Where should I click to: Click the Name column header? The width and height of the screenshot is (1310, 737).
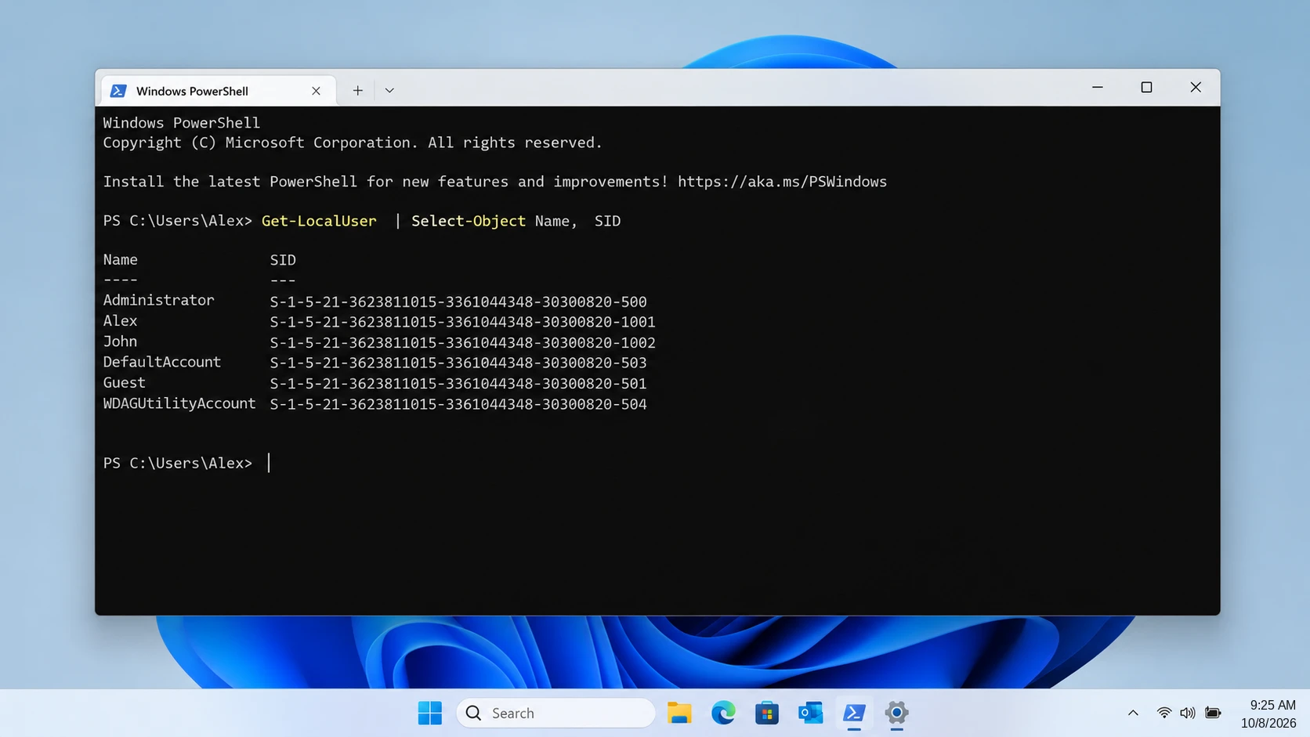point(120,259)
